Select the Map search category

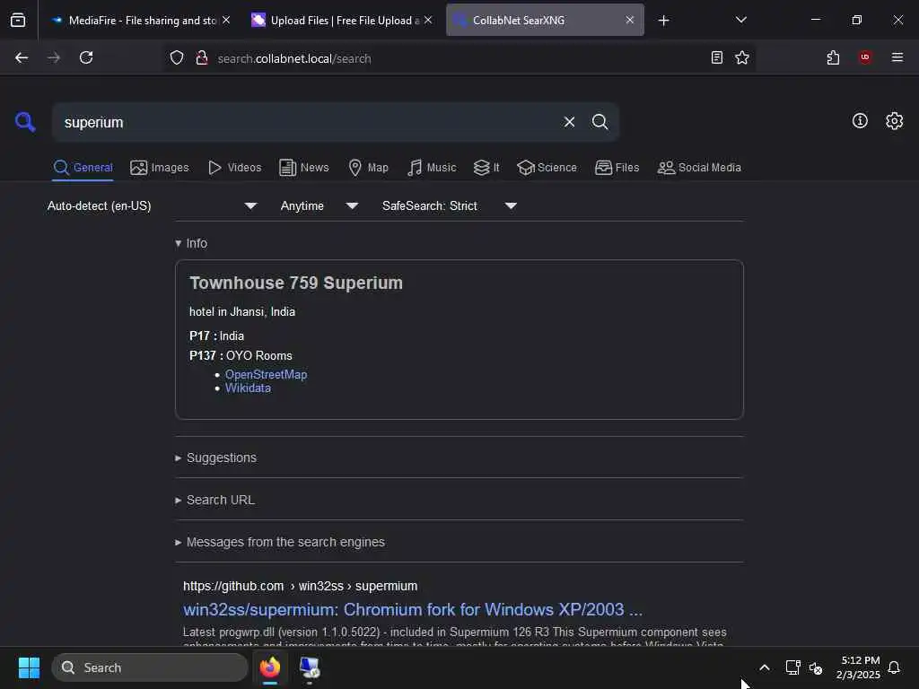[368, 168]
